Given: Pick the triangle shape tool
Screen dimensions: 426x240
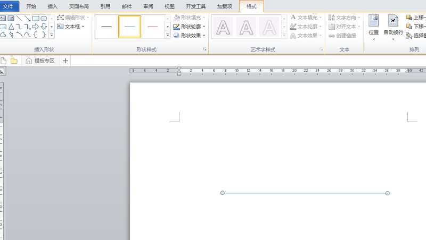Looking at the screenshot, I should pos(11,27).
